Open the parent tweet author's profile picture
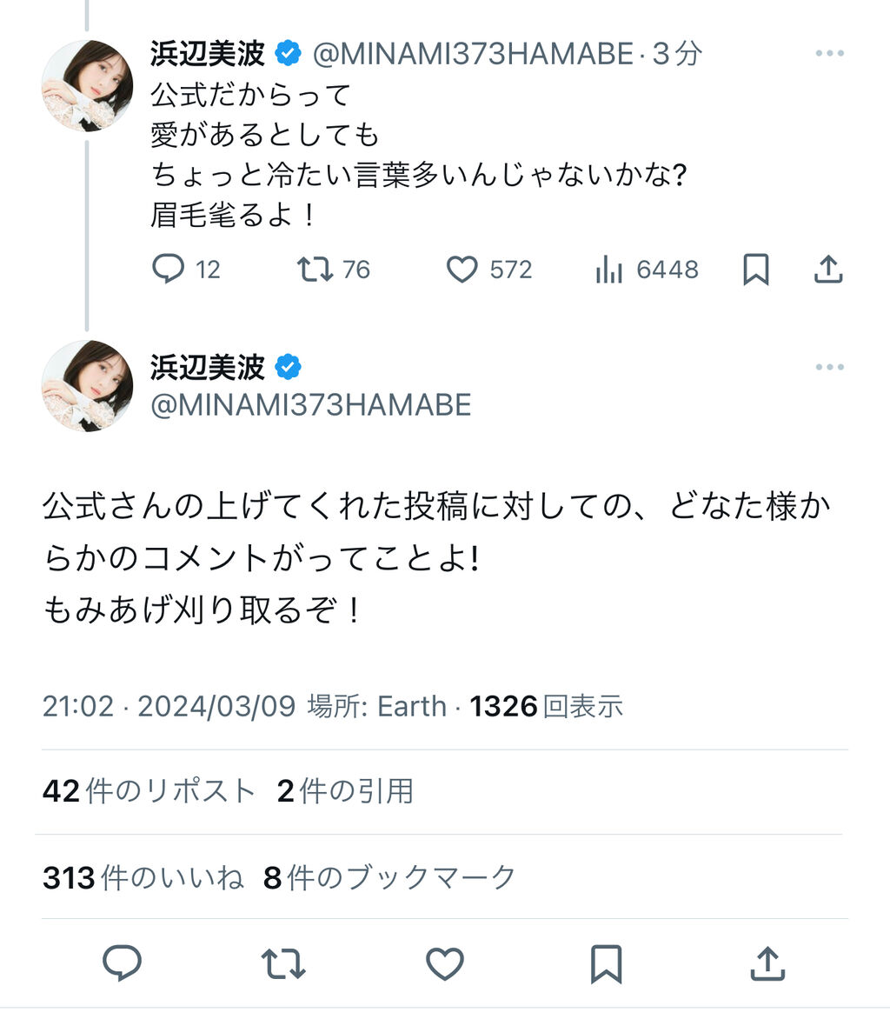This screenshot has width=890, height=1019. pos(87,85)
